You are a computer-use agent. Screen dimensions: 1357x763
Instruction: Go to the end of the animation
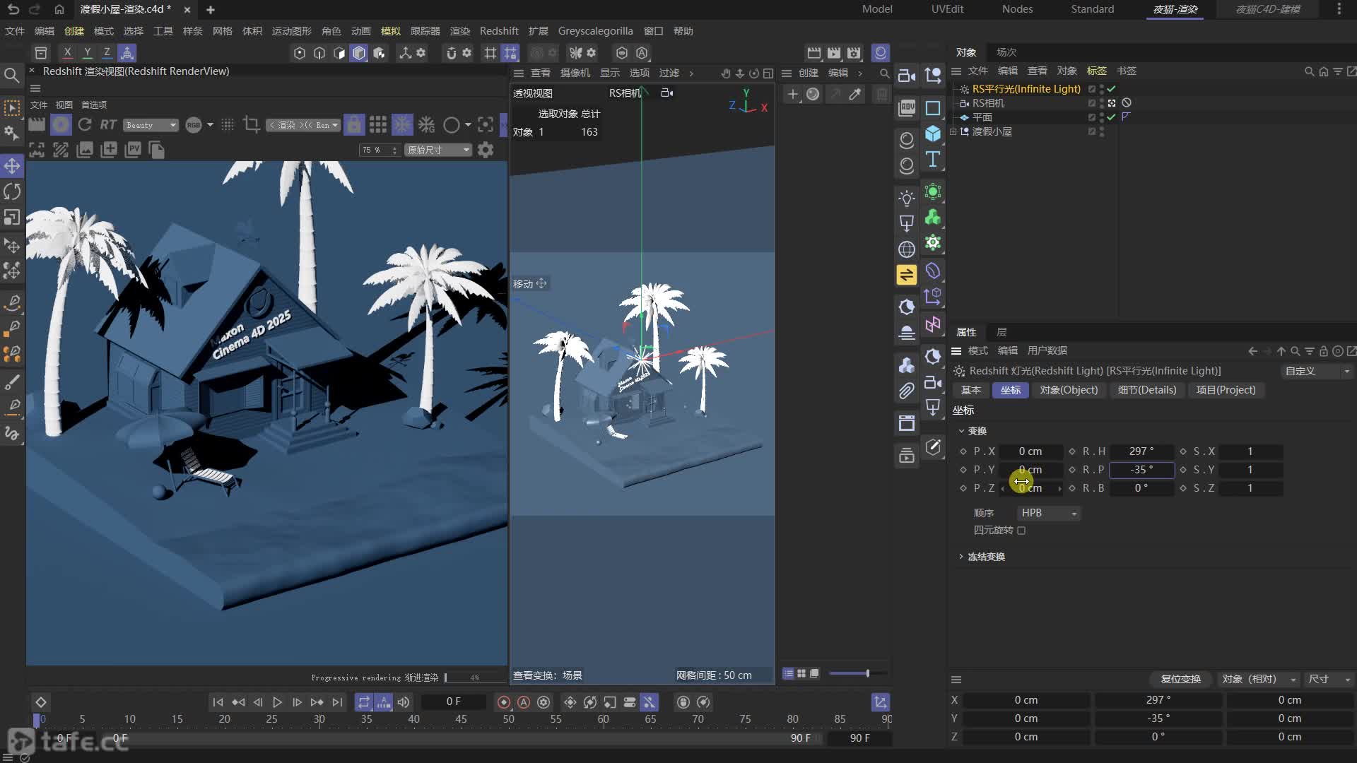(337, 702)
